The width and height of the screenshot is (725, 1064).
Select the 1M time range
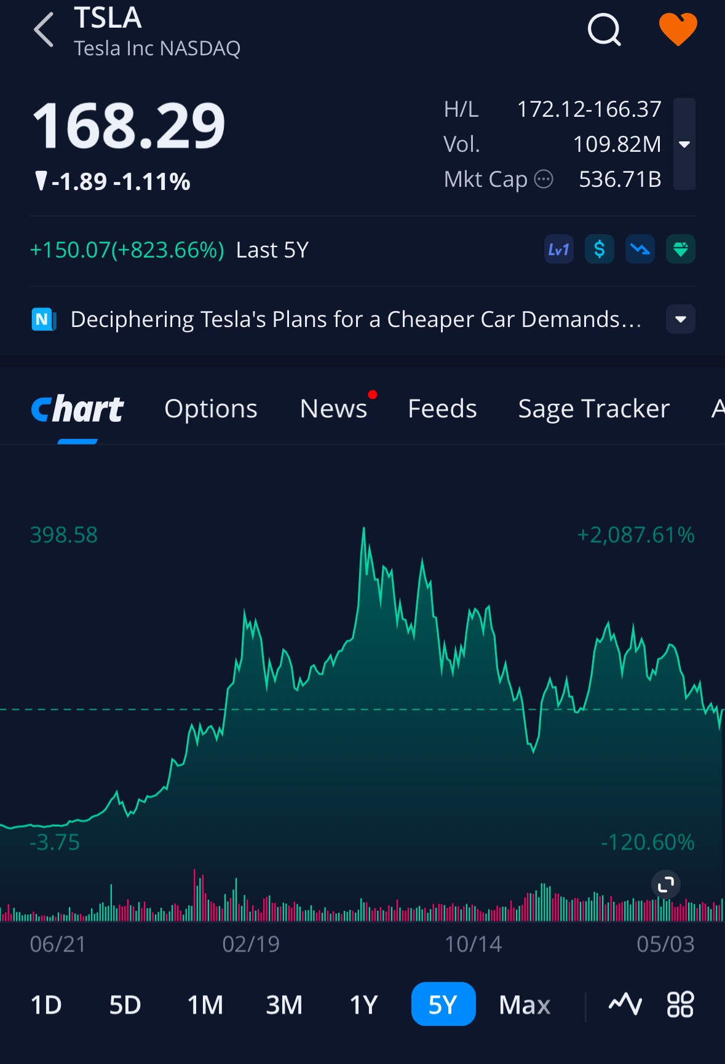point(205,1005)
